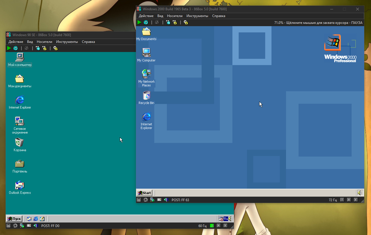Click the hard disk icon in Windows 98 SE status bar
Image resolution: width=371 pixels, height=235 pixels.
(29, 226)
